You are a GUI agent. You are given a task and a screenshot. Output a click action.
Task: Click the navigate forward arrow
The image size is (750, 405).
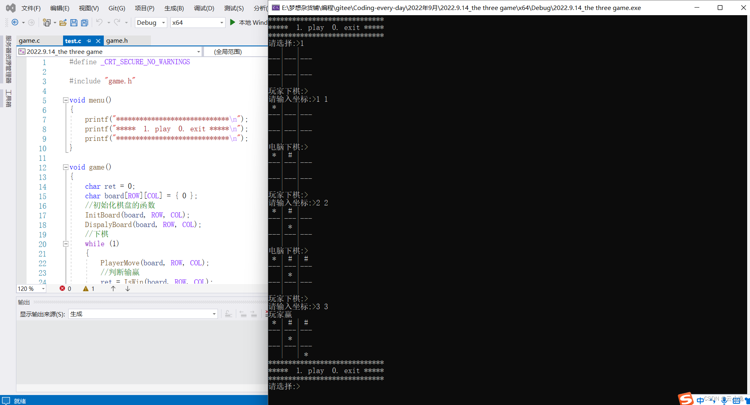(x=31, y=22)
